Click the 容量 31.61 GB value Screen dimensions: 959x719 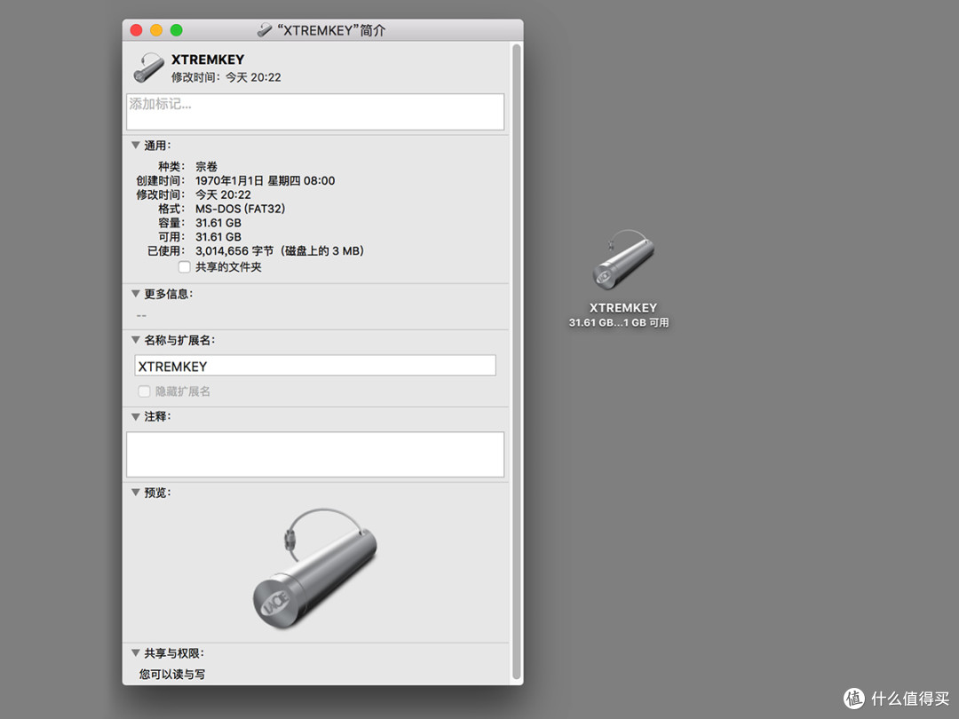(x=218, y=223)
